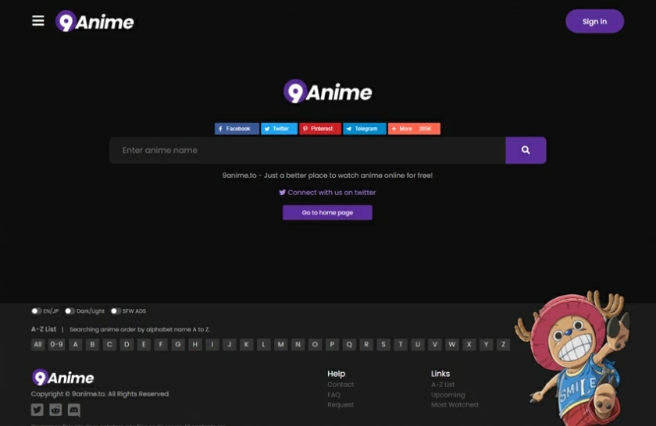Image resolution: width=656 pixels, height=426 pixels.
Task: Follow Connect with us on twitter link
Action: tap(327, 192)
